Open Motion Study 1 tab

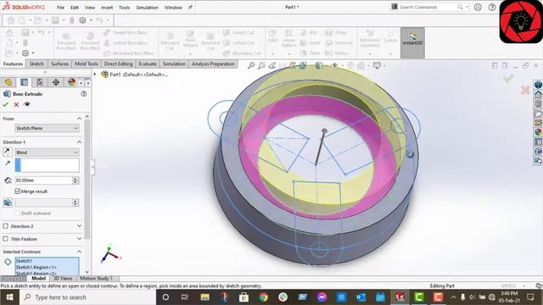coord(96,279)
